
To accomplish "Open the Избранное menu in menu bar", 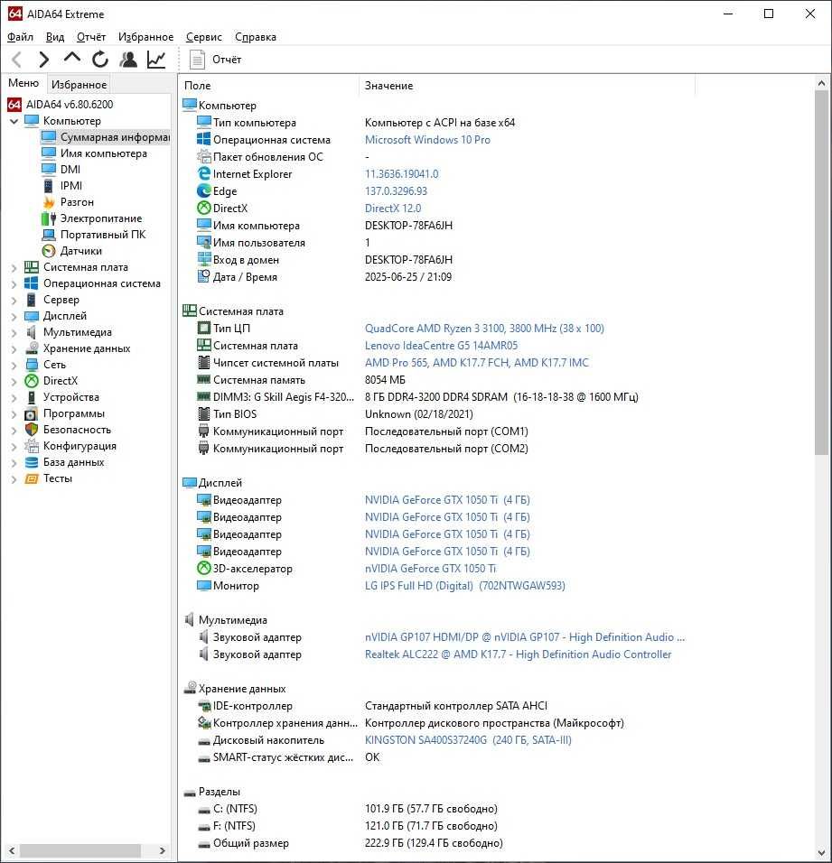I will 146,37.
